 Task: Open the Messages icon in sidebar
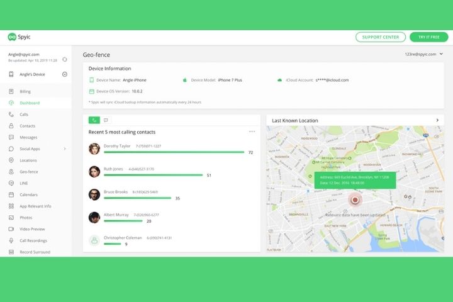[x=11, y=137]
